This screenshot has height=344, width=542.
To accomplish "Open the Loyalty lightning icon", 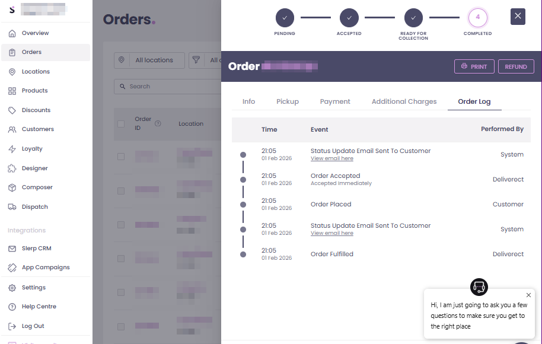I will pyautogui.click(x=12, y=149).
